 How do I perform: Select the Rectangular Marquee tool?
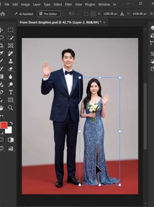tap(10, 30)
